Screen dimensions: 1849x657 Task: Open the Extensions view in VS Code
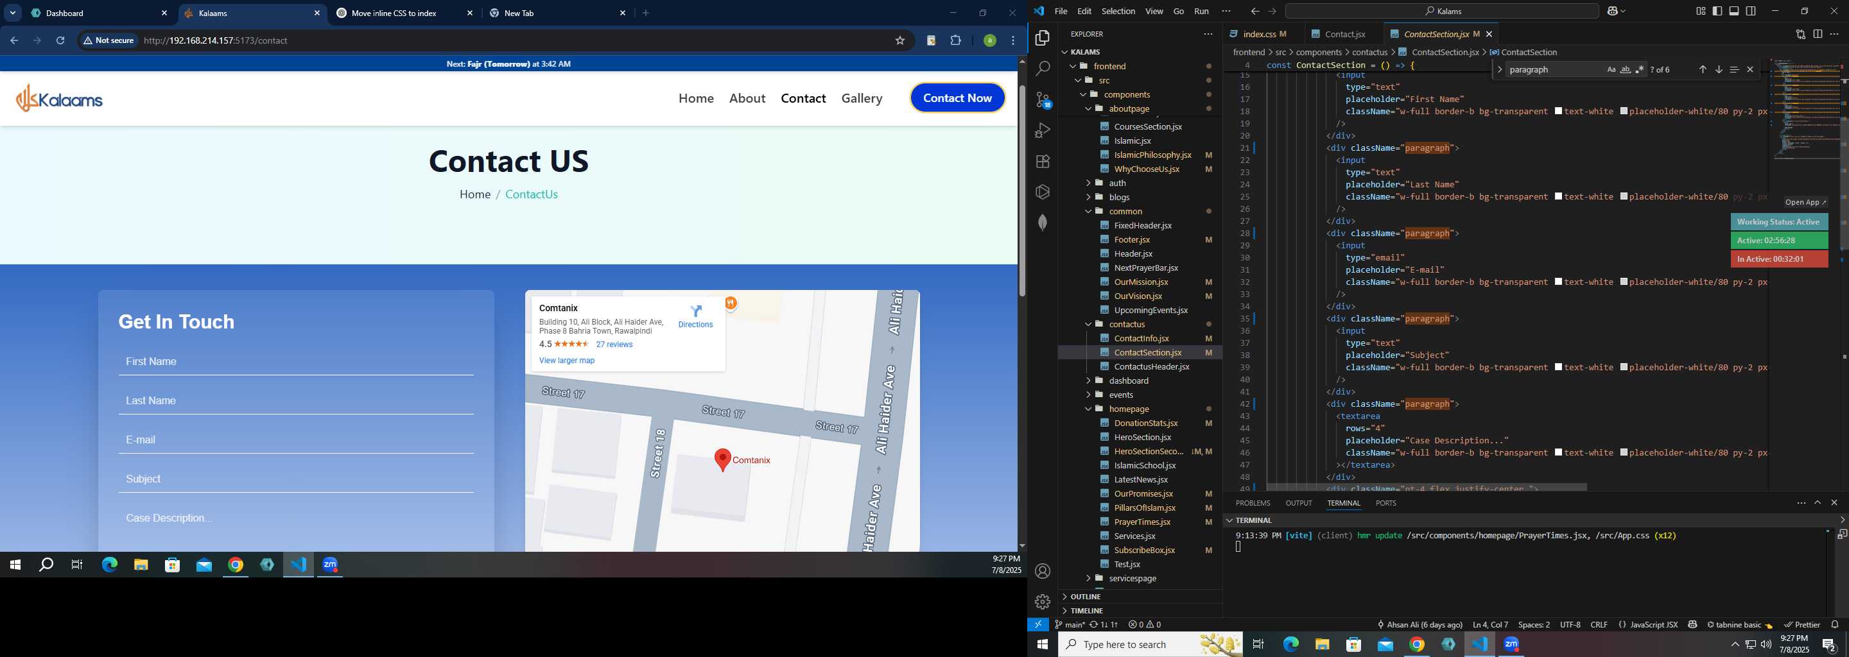point(1042,162)
